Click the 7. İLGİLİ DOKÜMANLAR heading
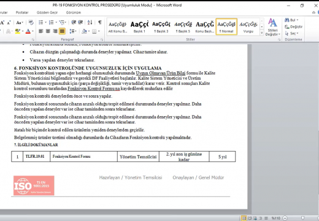 [36, 145]
